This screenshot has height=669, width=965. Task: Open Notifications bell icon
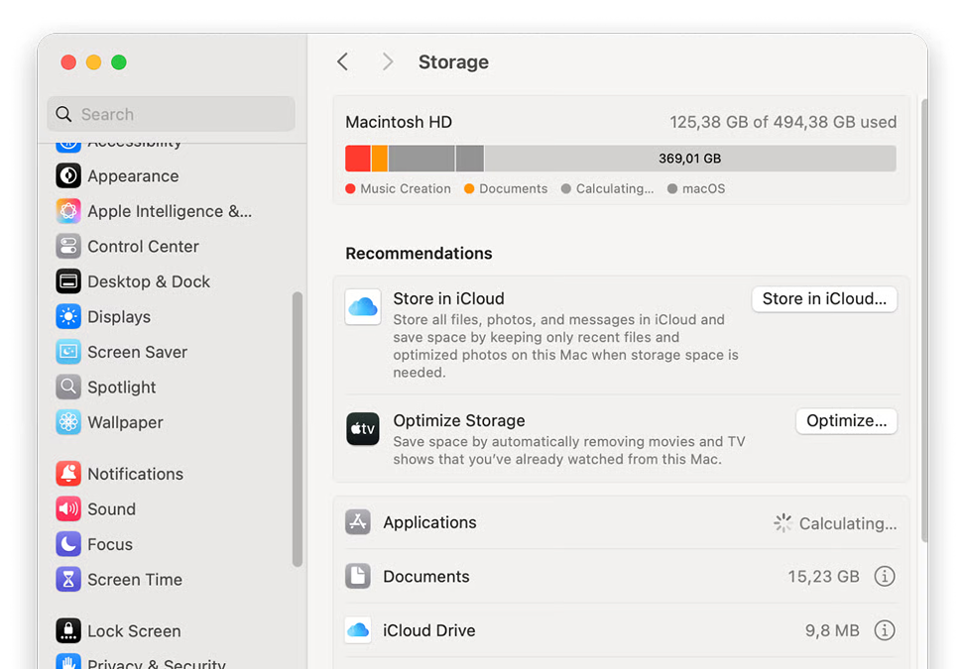click(68, 474)
